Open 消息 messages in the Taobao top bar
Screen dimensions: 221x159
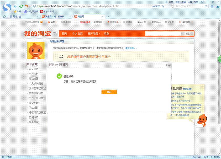pos(52,22)
